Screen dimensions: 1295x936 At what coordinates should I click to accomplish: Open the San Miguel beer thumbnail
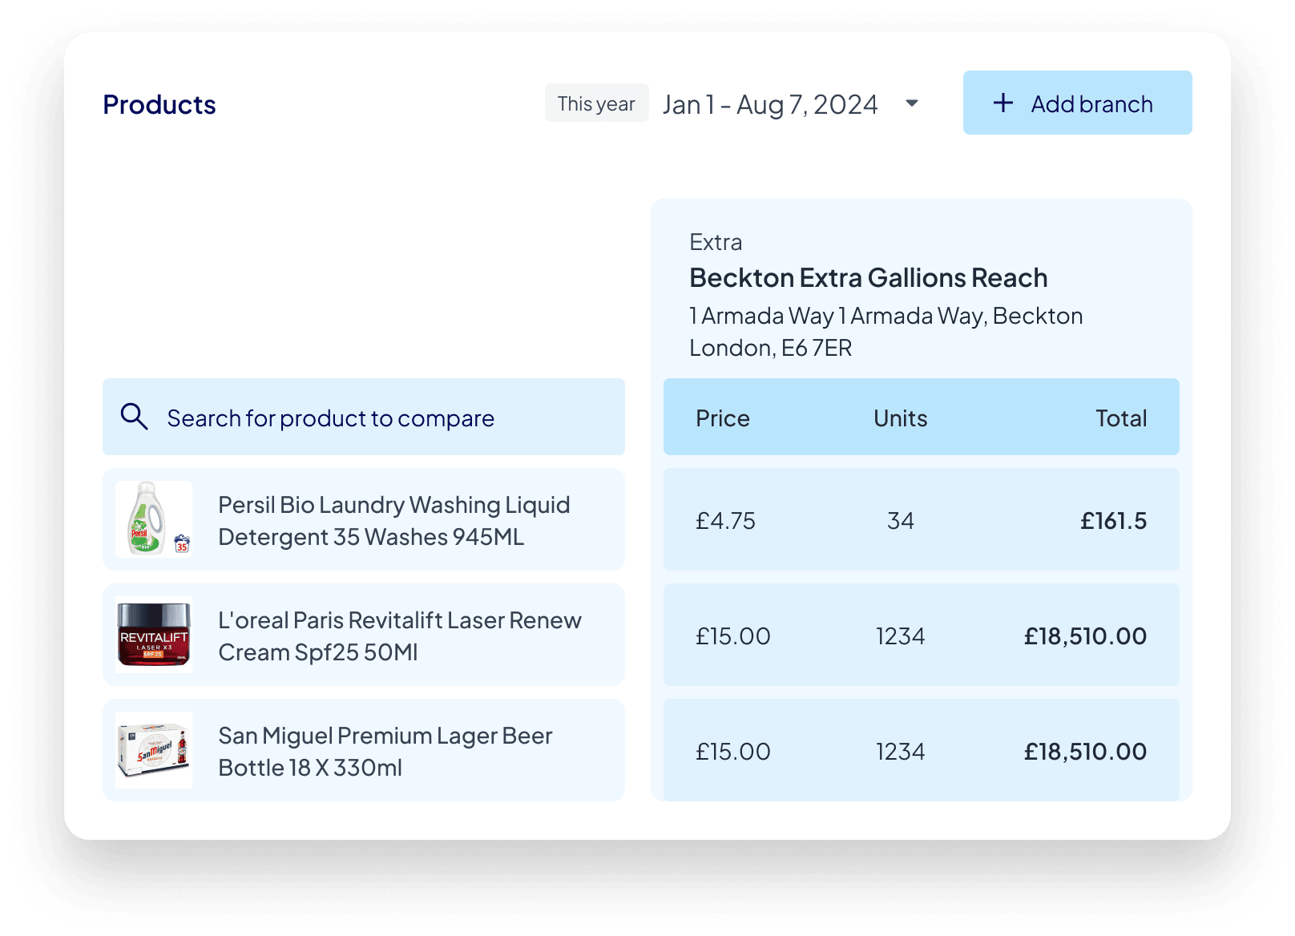click(154, 750)
